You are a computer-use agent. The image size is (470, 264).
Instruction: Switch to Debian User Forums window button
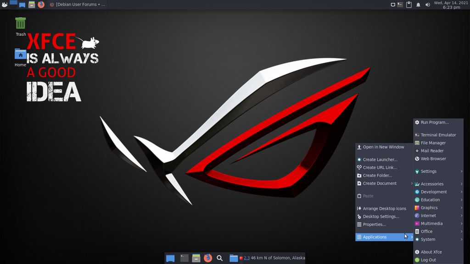77,5
